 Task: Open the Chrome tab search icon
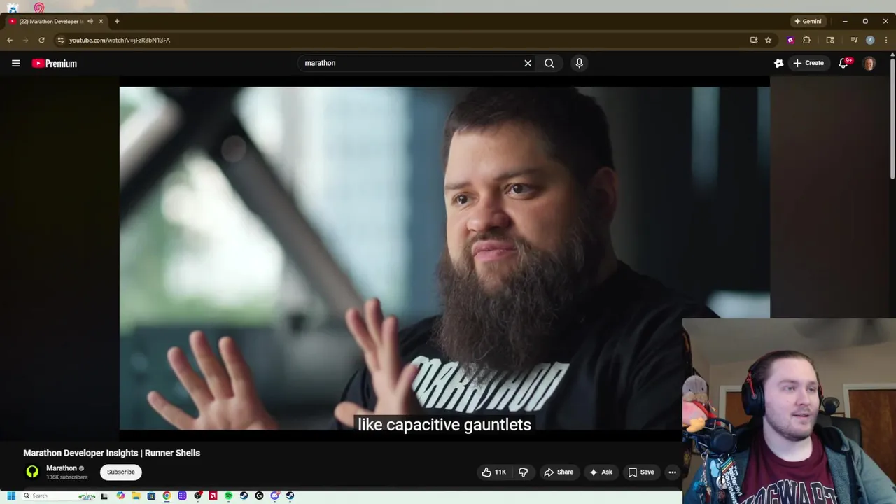[x=830, y=40]
